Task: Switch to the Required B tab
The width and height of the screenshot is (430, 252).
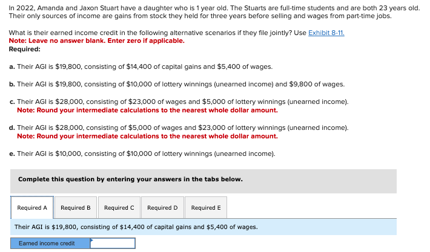Action: pos(76,208)
